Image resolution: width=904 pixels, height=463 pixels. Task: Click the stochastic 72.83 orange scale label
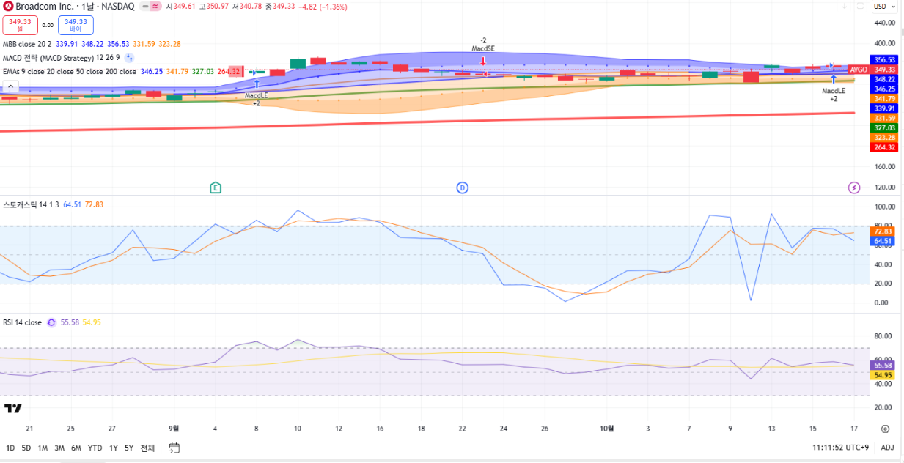coord(883,231)
